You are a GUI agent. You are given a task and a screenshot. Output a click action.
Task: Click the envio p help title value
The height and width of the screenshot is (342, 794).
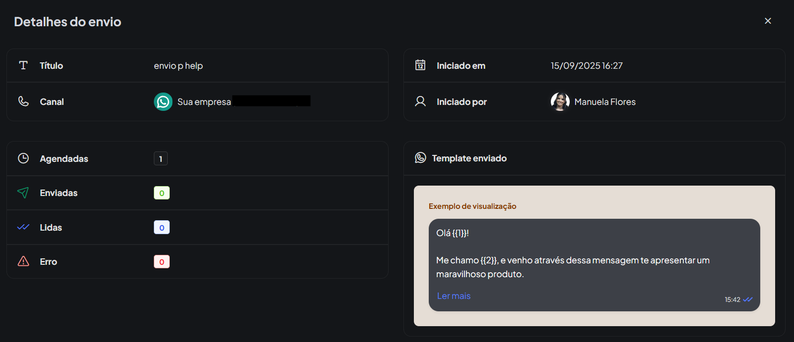(x=178, y=66)
